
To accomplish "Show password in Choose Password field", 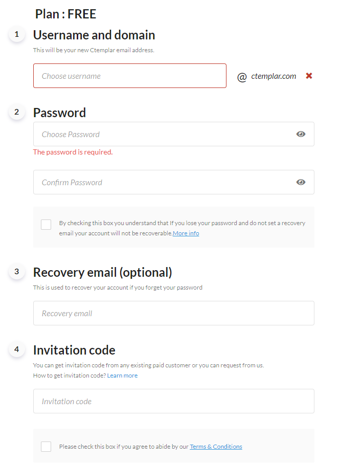I will [x=301, y=134].
